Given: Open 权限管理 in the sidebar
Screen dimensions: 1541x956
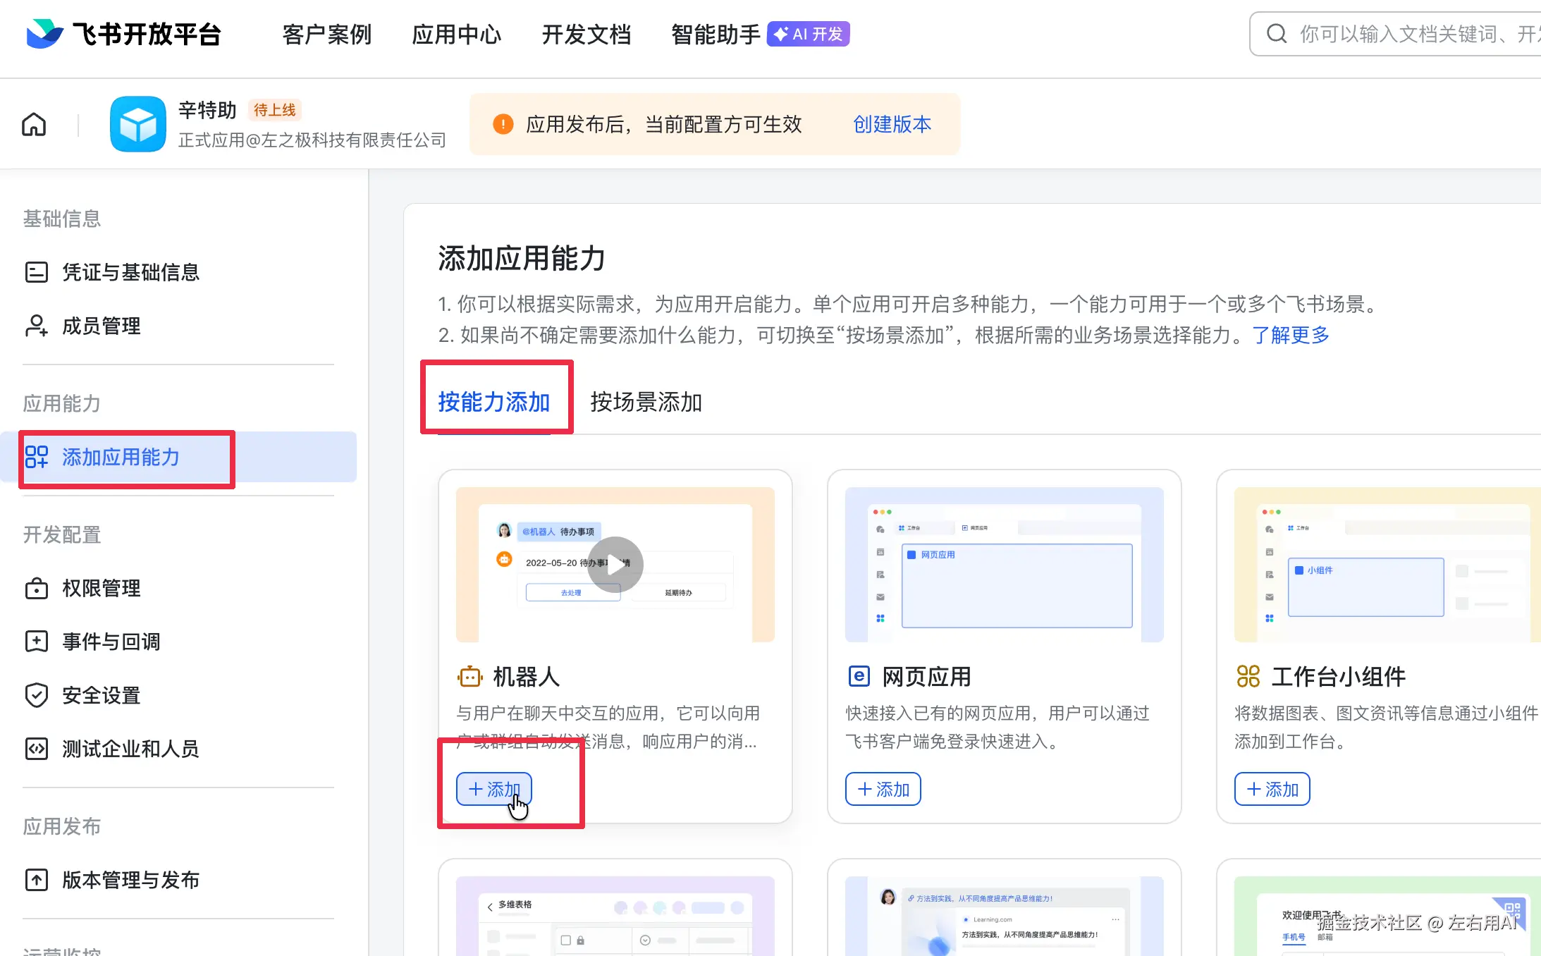Looking at the screenshot, I should pyautogui.click(x=101, y=588).
